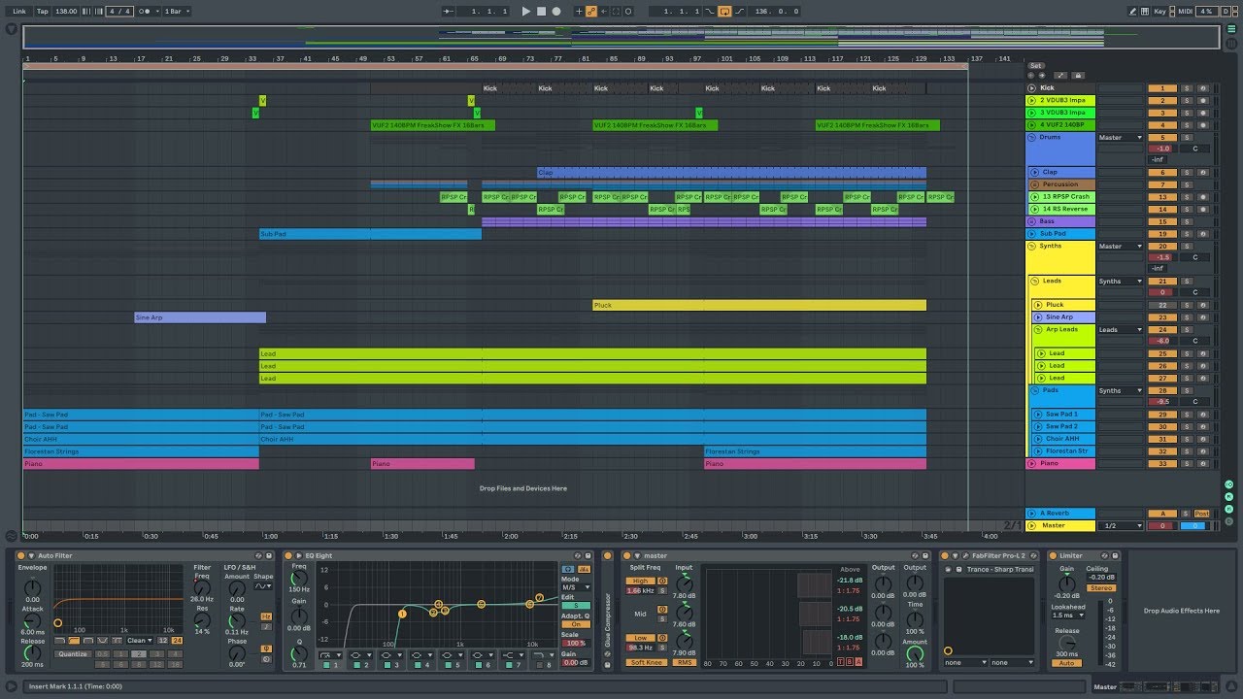Toggle the arrangement Loop switch

[723, 12]
